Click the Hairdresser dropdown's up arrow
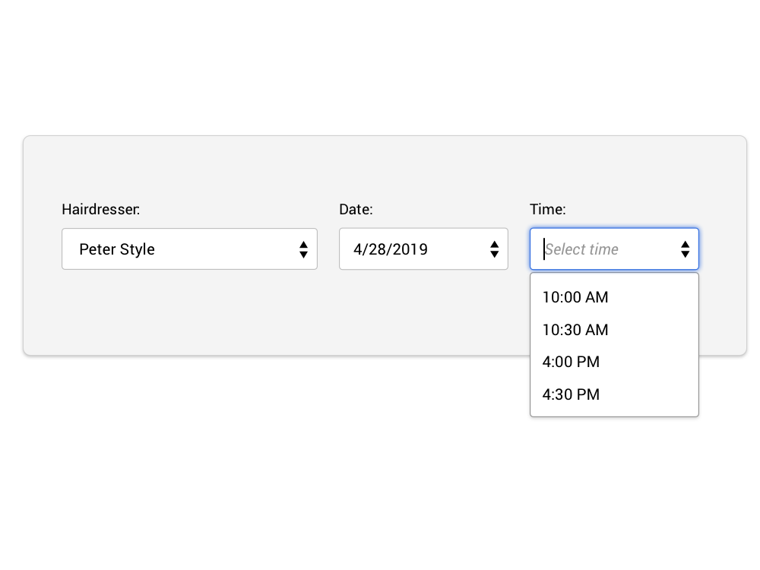760x570 pixels. (x=303, y=244)
